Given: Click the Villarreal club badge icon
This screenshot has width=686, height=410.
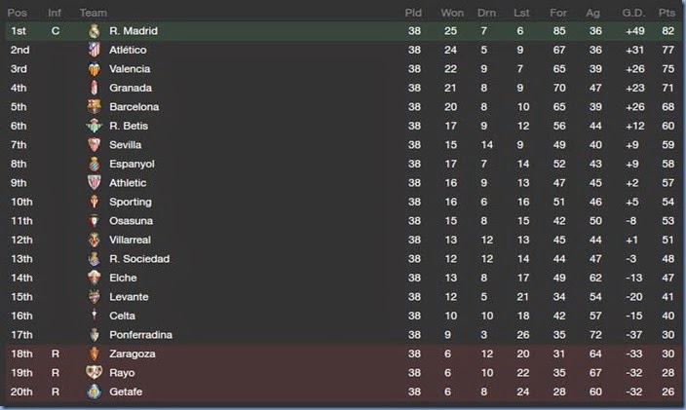Looking at the screenshot, I should [95, 240].
